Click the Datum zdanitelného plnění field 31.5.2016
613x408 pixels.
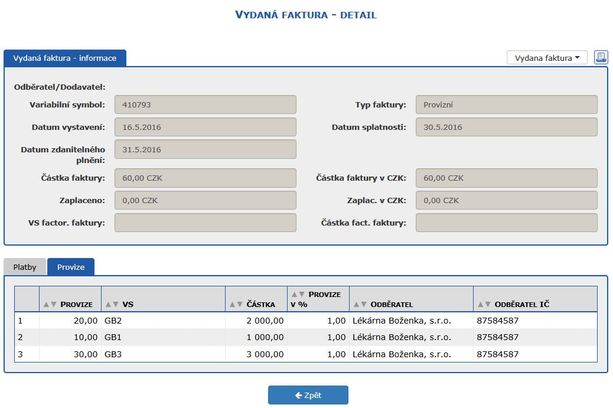[x=206, y=149]
